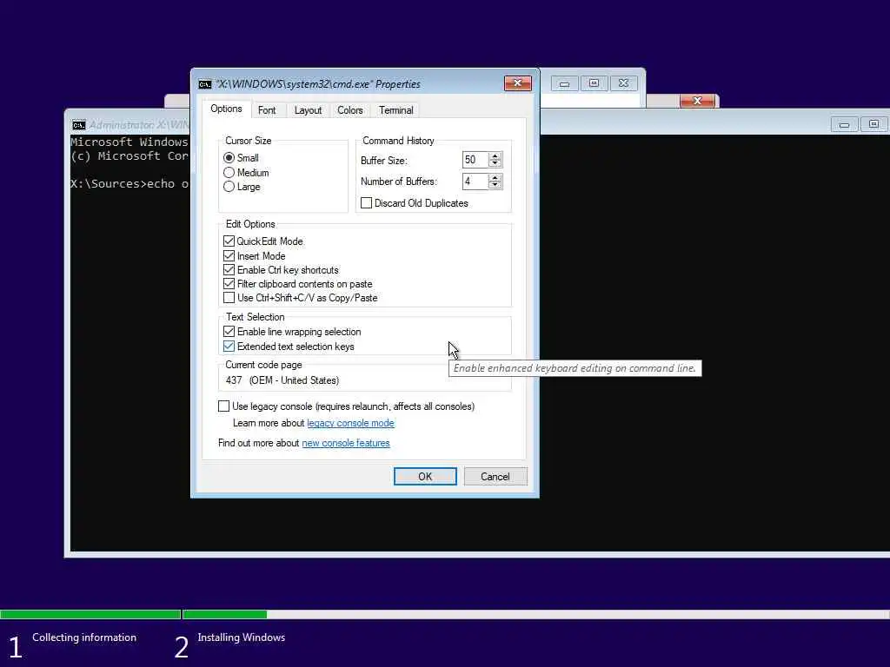Screen dimensions: 890x667
Task: Click the X:\Sources>echo command line in console
Action: pos(130,184)
